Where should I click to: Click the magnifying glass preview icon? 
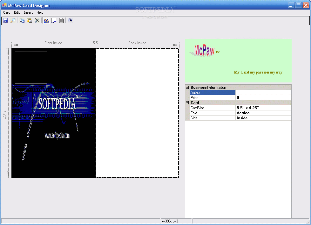pyautogui.click(x=13, y=20)
